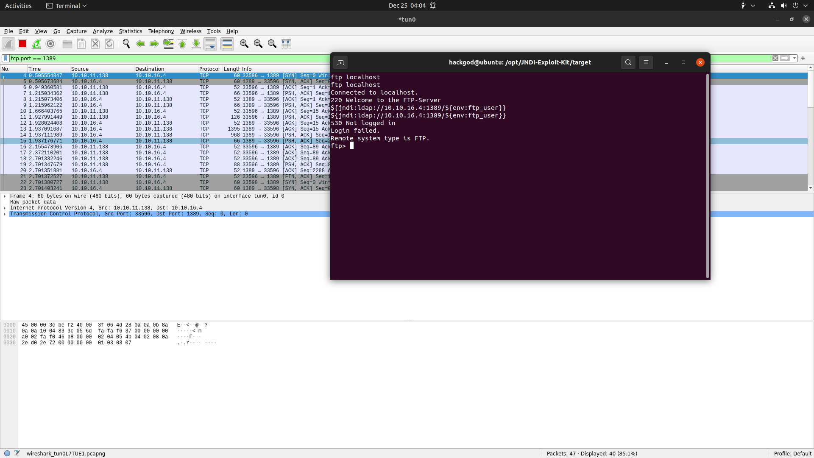Click wireshark_tun0L7TUE1.pcapng in status bar
Screen dimensions: 814x458
tap(66, 453)
